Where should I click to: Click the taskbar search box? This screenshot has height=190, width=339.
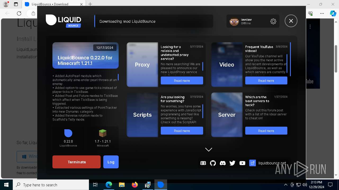[x=51, y=185]
